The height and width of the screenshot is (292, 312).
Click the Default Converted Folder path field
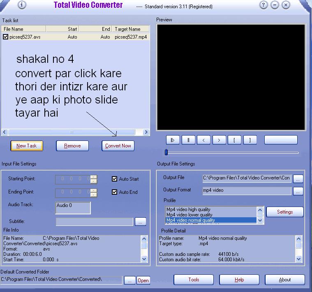coord(62,280)
